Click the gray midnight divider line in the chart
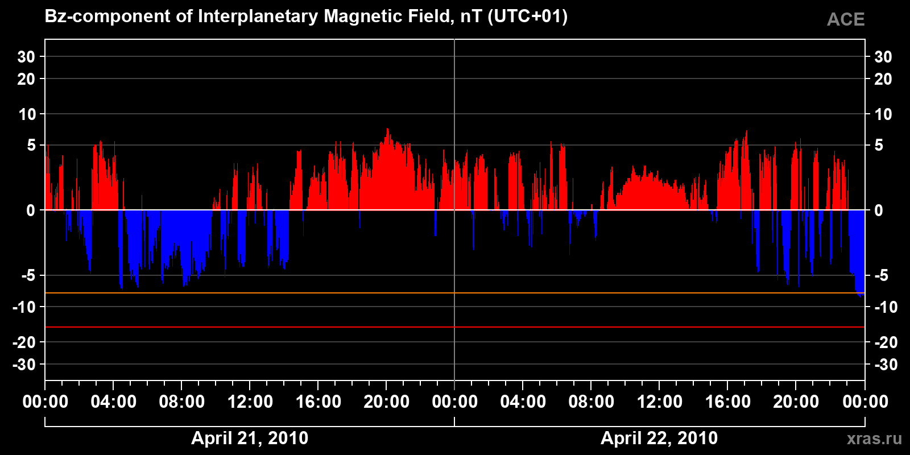The height and width of the screenshot is (455, 910). [x=454, y=210]
